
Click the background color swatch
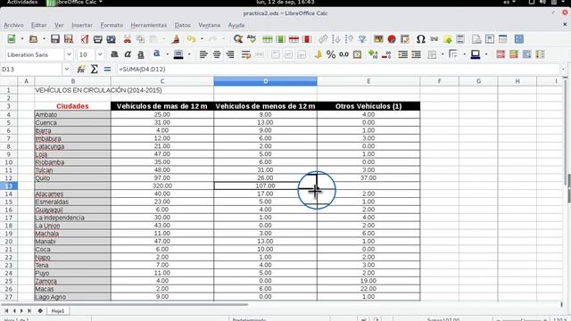pos(178,54)
